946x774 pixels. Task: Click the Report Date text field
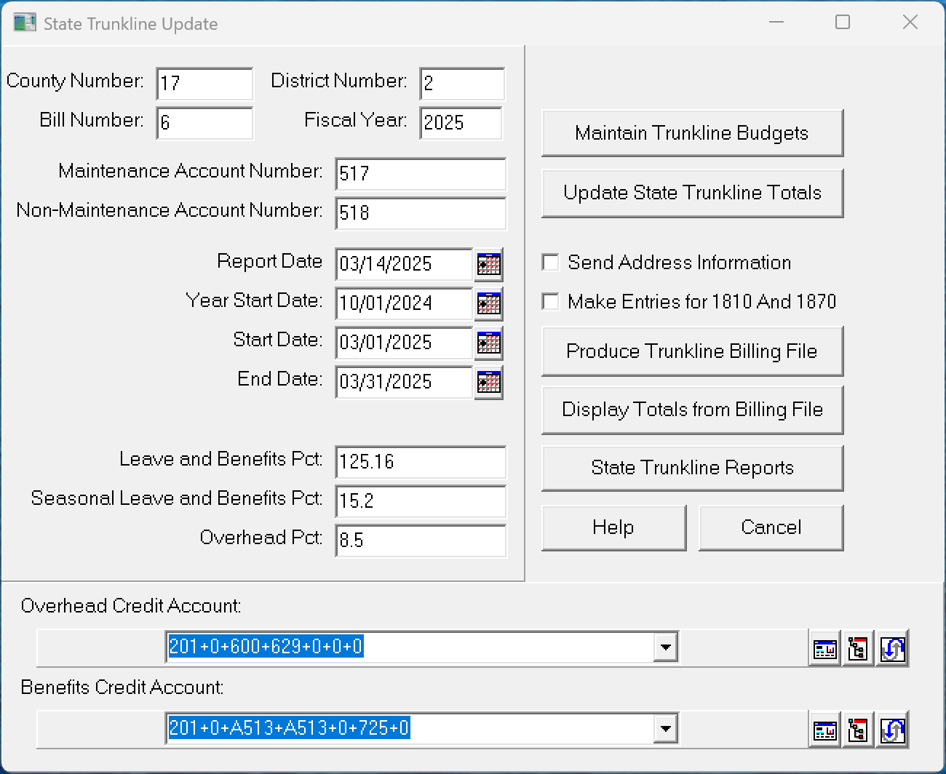[404, 264]
